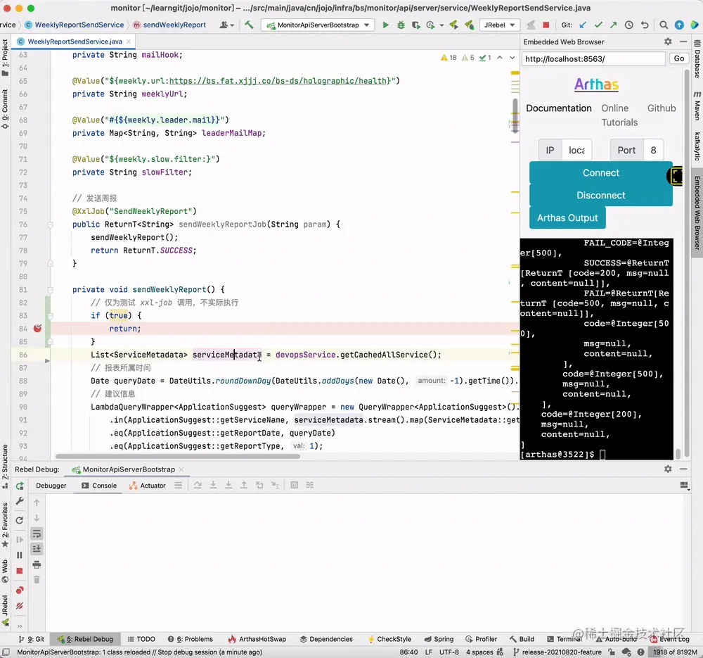Run with coverage shield icon
Viewport: 703px width, 658px height.
[415, 25]
